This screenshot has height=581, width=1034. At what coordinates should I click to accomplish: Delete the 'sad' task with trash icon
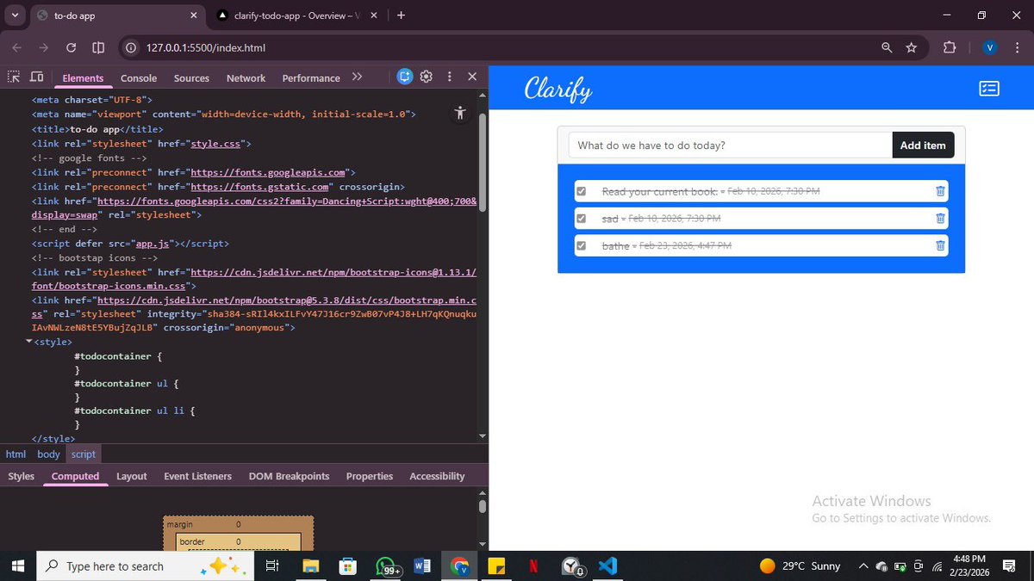pos(940,219)
